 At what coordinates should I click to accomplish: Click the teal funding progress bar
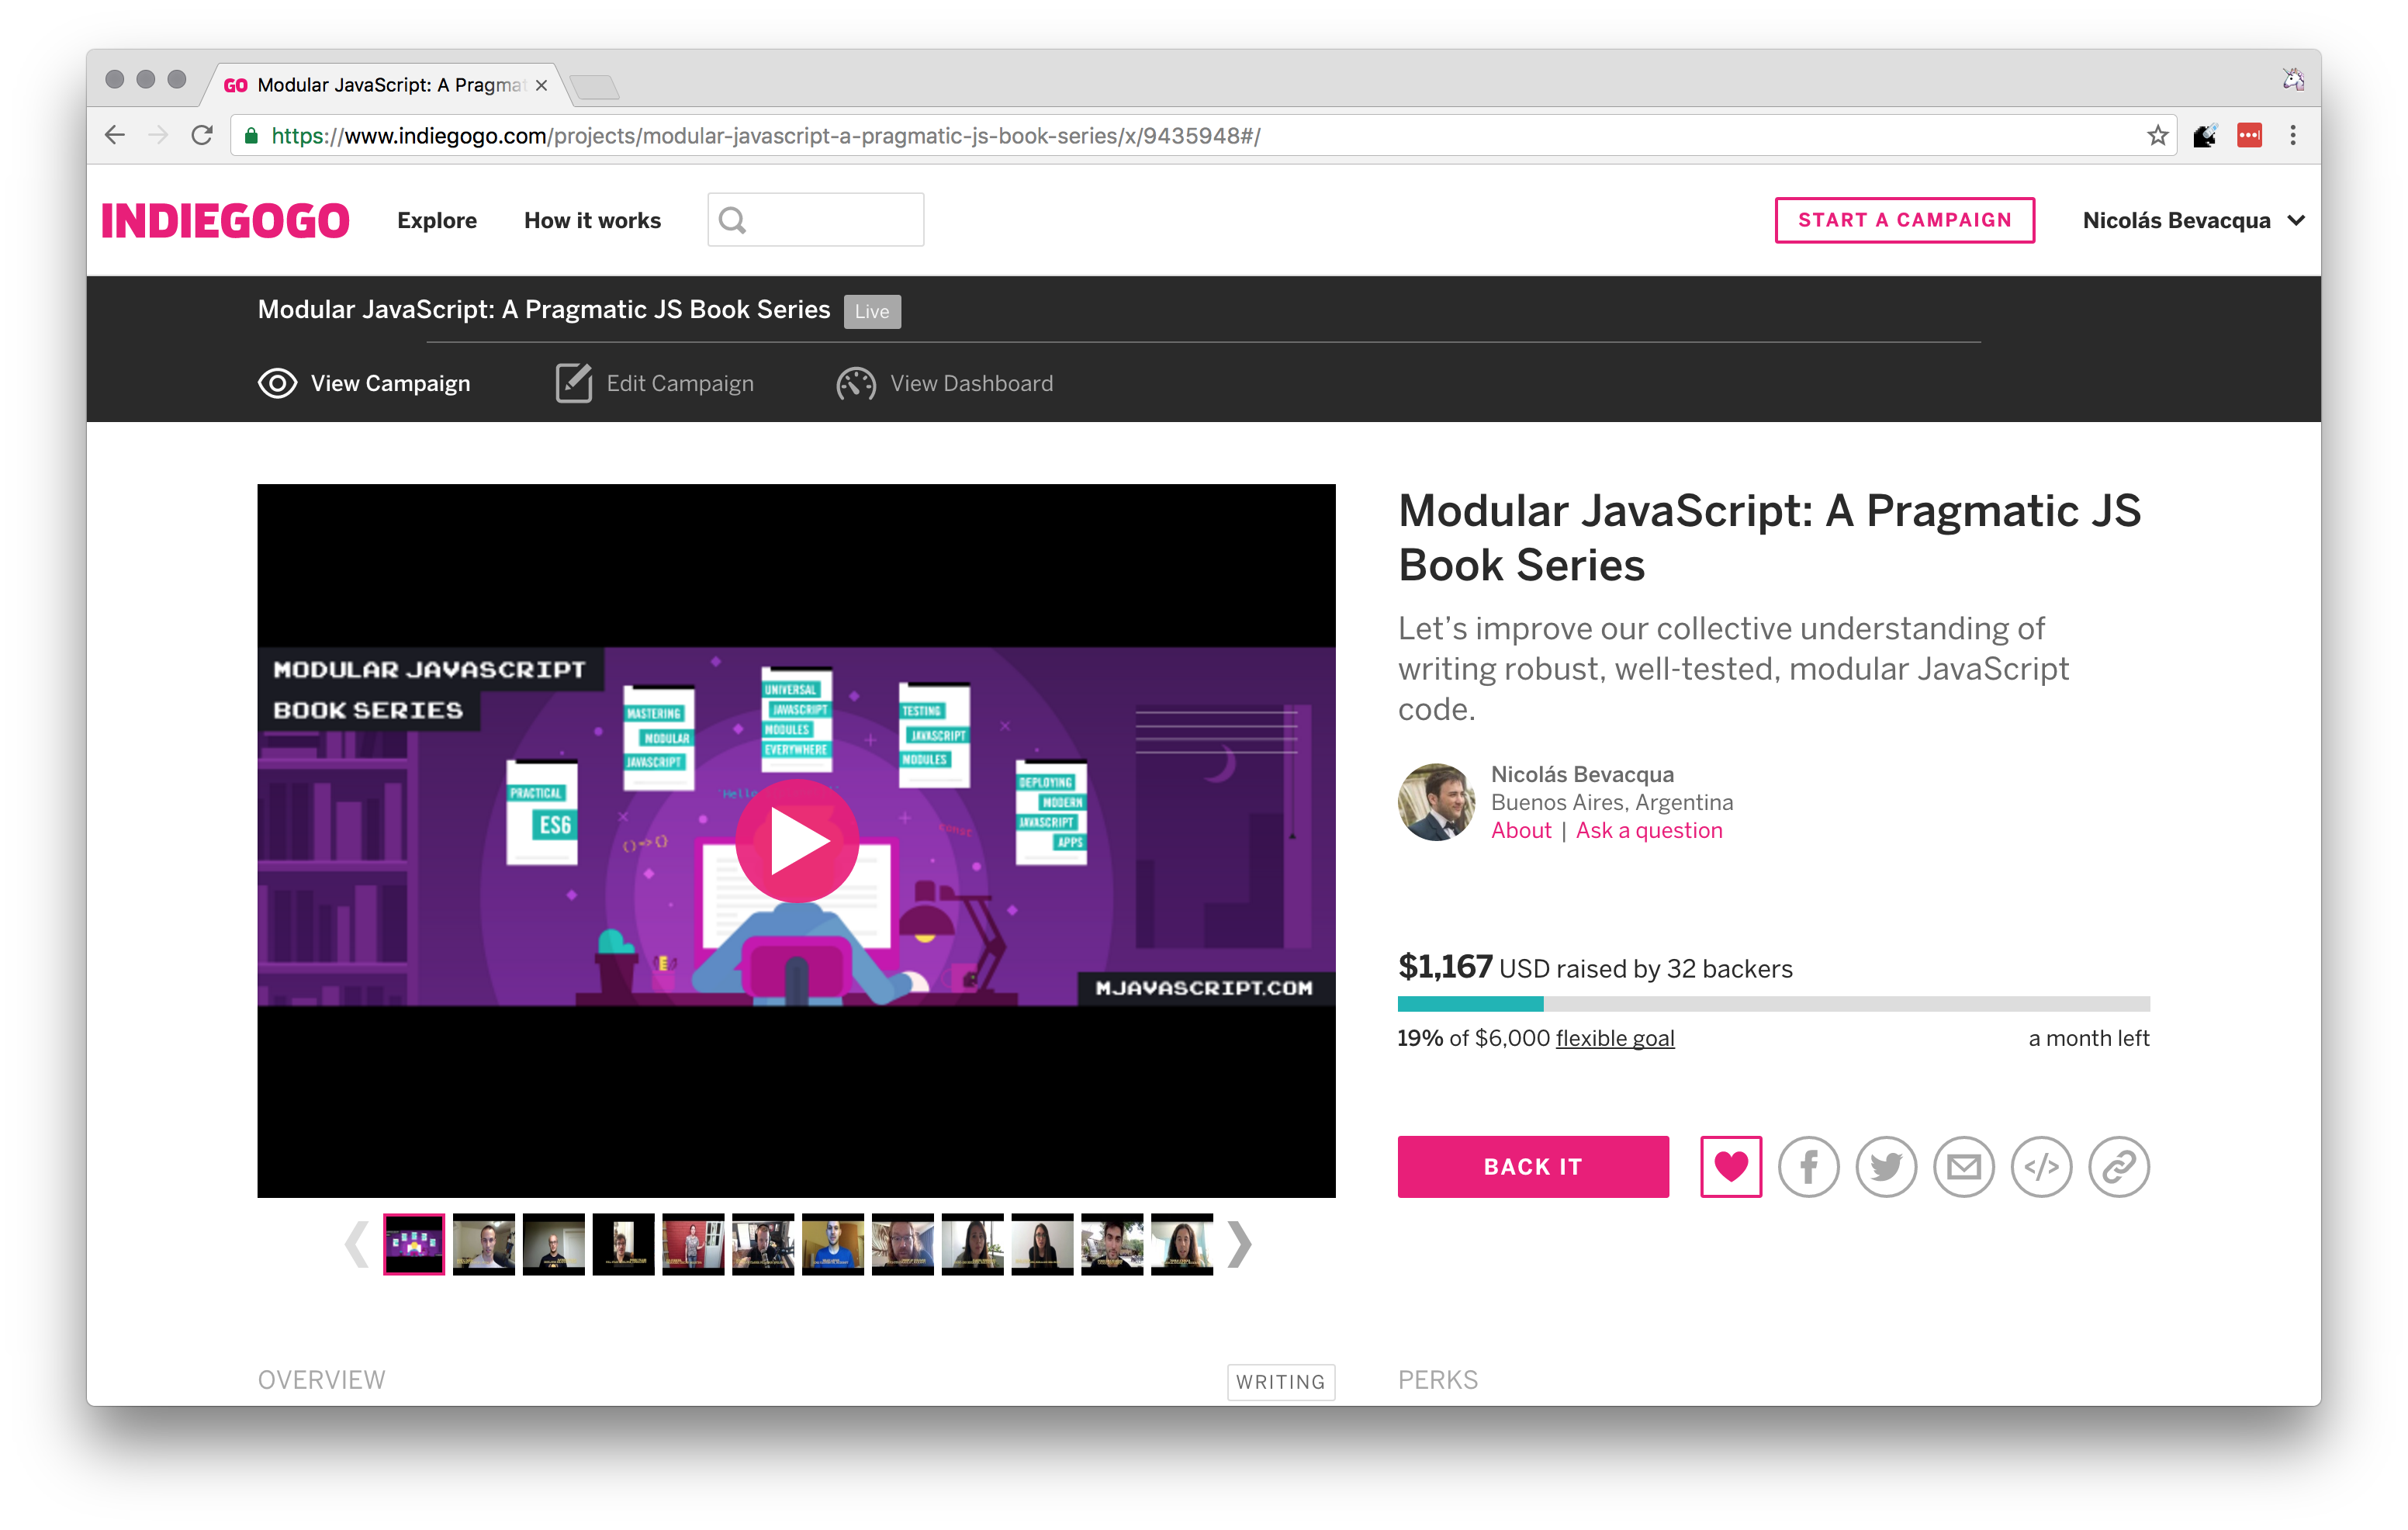1470,1004
